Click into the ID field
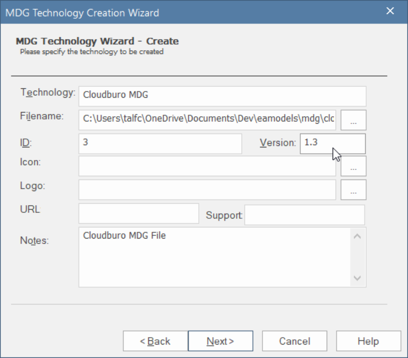 pyautogui.click(x=160, y=143)
